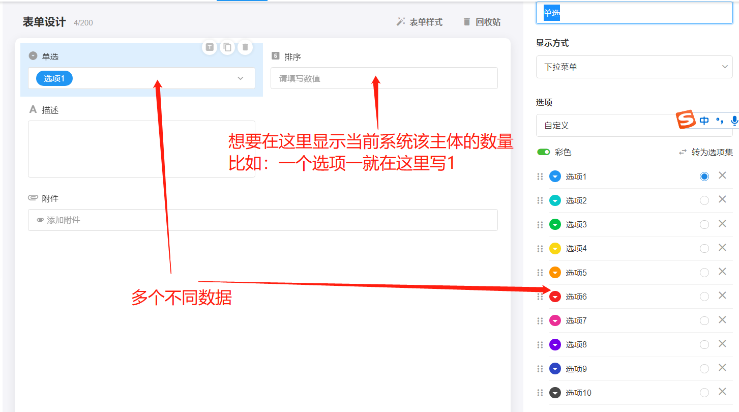The height and width of the screenshot is (412, 739).
Task: Duplicate the 单选 field via the copy icon
Action: pyautogui.click(x=227, y=47)
